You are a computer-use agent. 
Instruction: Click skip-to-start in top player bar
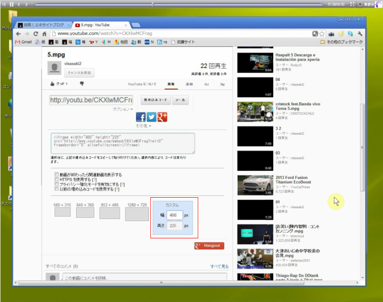click(4, 4)
